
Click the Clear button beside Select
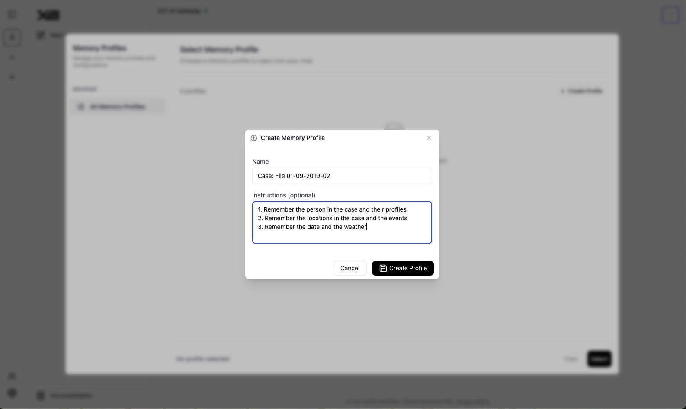tap(571, 359)
